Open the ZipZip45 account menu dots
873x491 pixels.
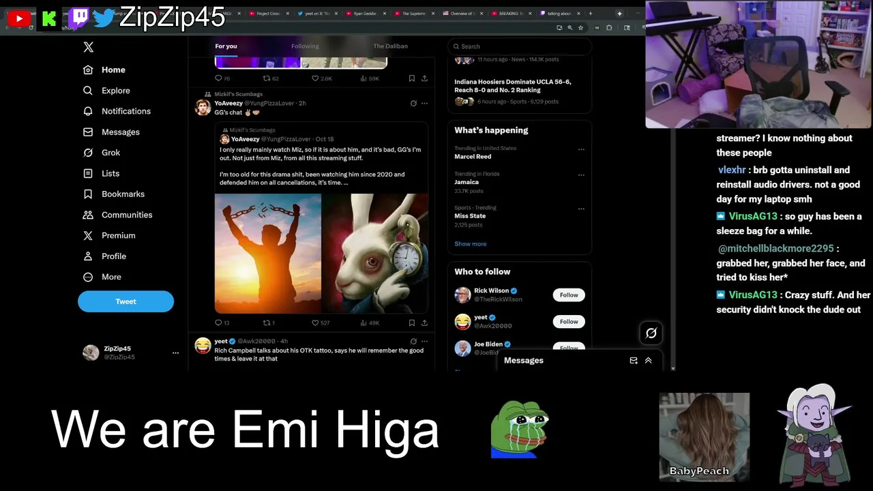[175, 353]
